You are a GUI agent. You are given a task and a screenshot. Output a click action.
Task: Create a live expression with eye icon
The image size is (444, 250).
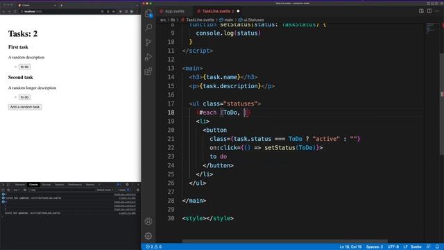point(25,190)
